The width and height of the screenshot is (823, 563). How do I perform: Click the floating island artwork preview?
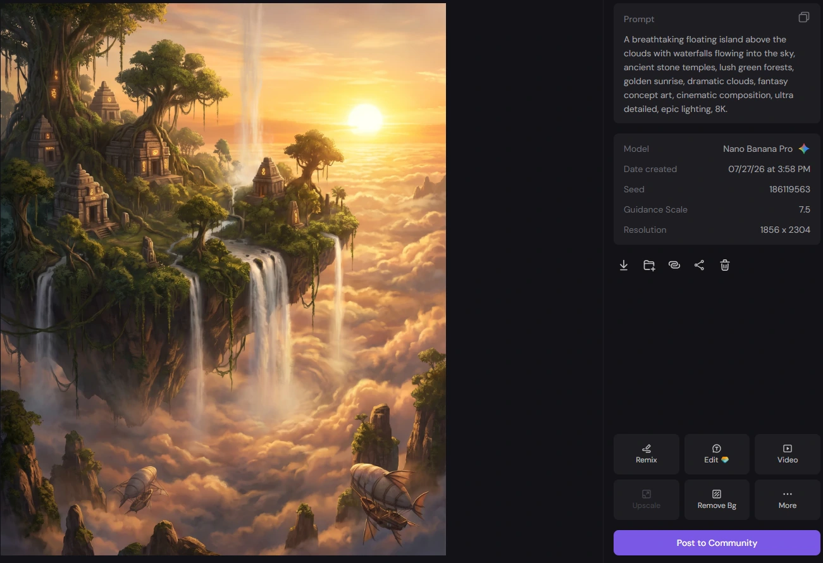click(223, 279)
